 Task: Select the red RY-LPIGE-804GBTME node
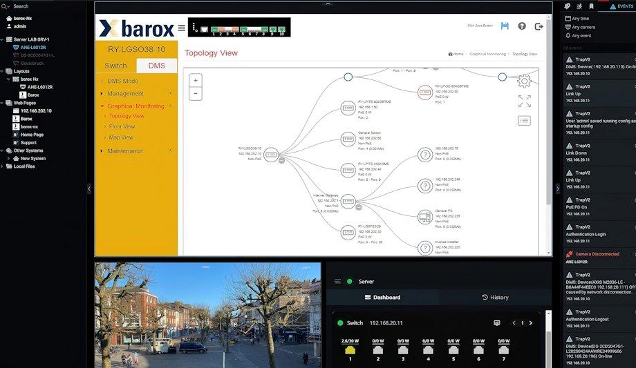click(x=425, y=93)
